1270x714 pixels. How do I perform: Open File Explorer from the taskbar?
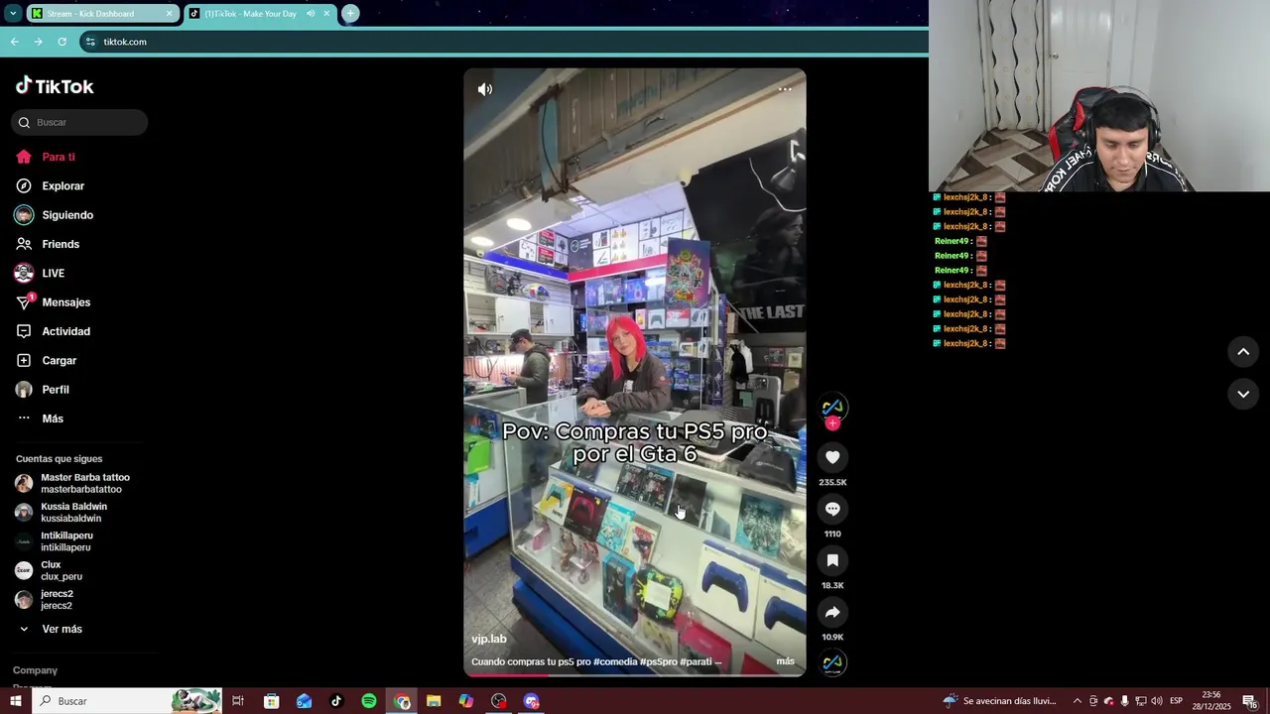[434, 701]
